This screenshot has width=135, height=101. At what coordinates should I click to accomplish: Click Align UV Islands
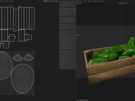pyautogui.click(x=67, y=42)
